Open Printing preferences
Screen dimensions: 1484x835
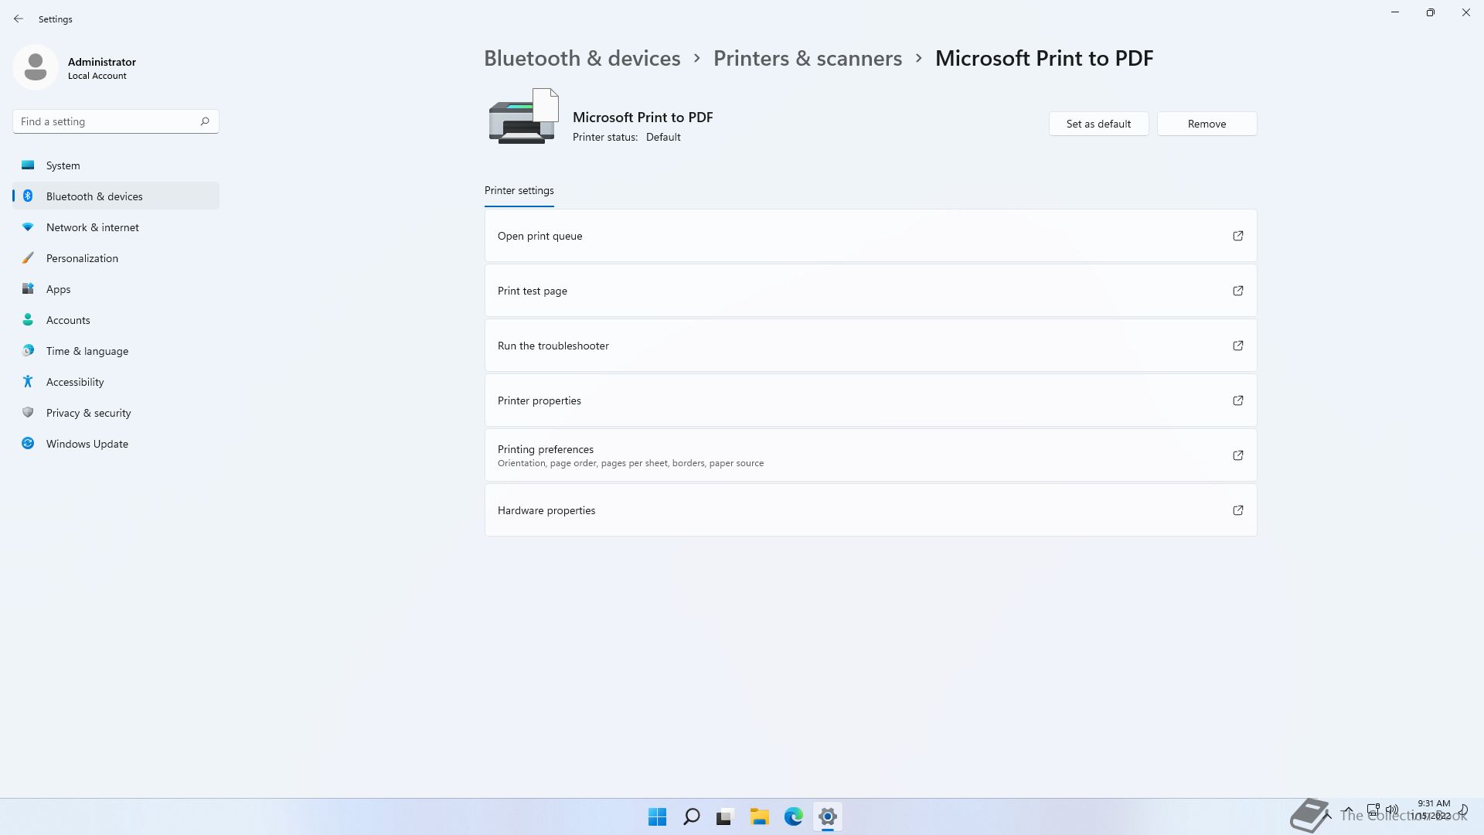[870, 455]
